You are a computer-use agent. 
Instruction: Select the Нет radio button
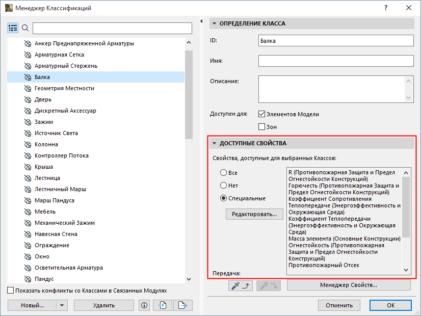pyautogui.click(x=223, y=185)
